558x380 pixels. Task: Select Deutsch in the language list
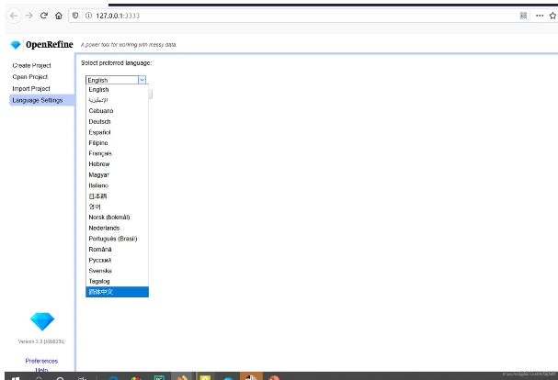pos(117,121)
